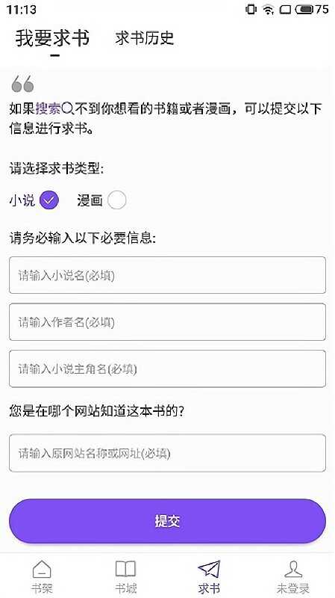The image size is (335, 598).
Task: Open the 书架 bookshelf icon
Action: 42,569
